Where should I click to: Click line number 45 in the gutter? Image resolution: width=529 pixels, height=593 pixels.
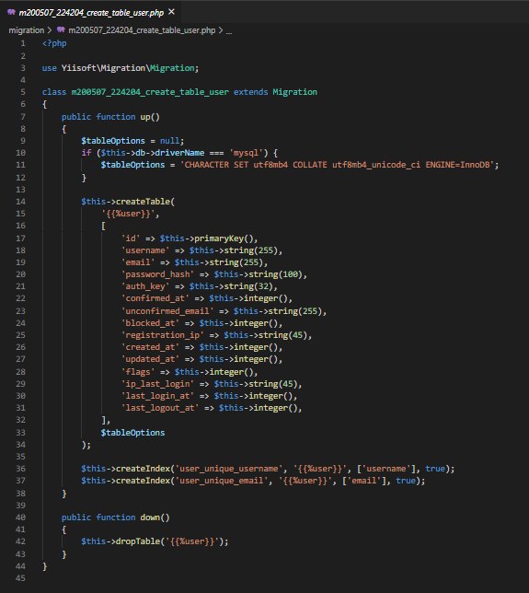pos(21,578)
